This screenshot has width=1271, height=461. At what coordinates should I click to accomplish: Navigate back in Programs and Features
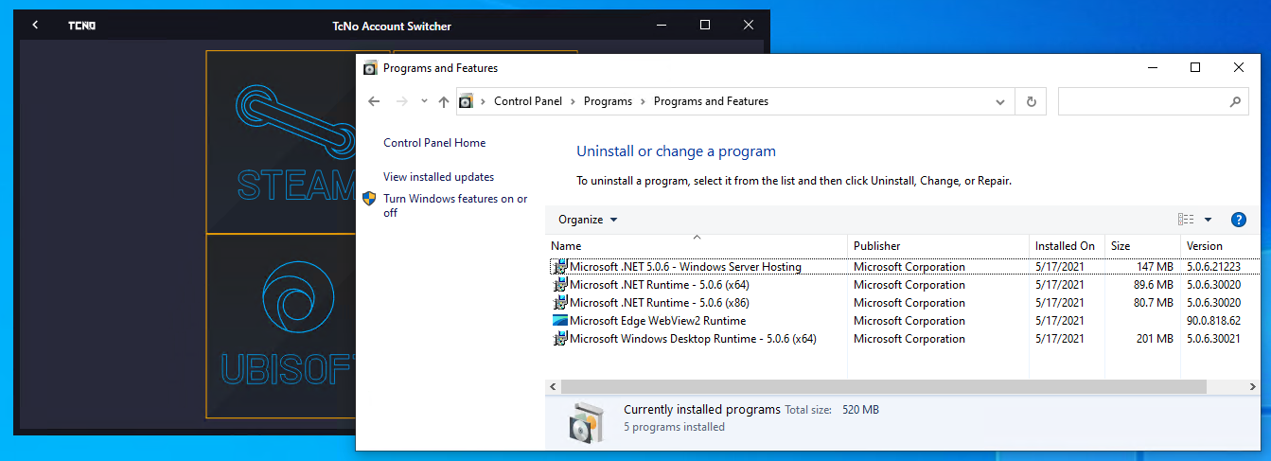(x=374, y=101)
